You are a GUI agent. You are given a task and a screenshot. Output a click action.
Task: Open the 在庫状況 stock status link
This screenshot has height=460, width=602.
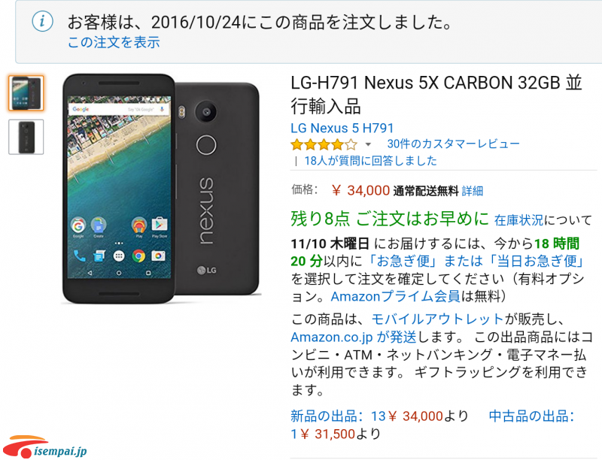[518, 220]
